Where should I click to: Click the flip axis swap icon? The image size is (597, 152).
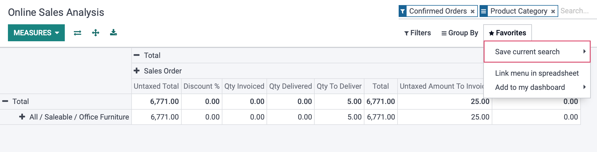tap(78, 33)
